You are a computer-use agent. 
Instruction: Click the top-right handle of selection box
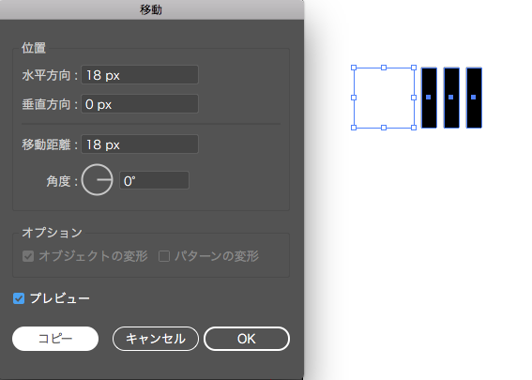coord(414,68)
